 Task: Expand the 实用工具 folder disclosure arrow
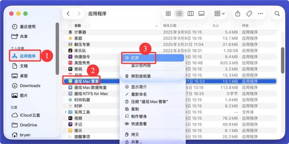(x=66, y=112)
